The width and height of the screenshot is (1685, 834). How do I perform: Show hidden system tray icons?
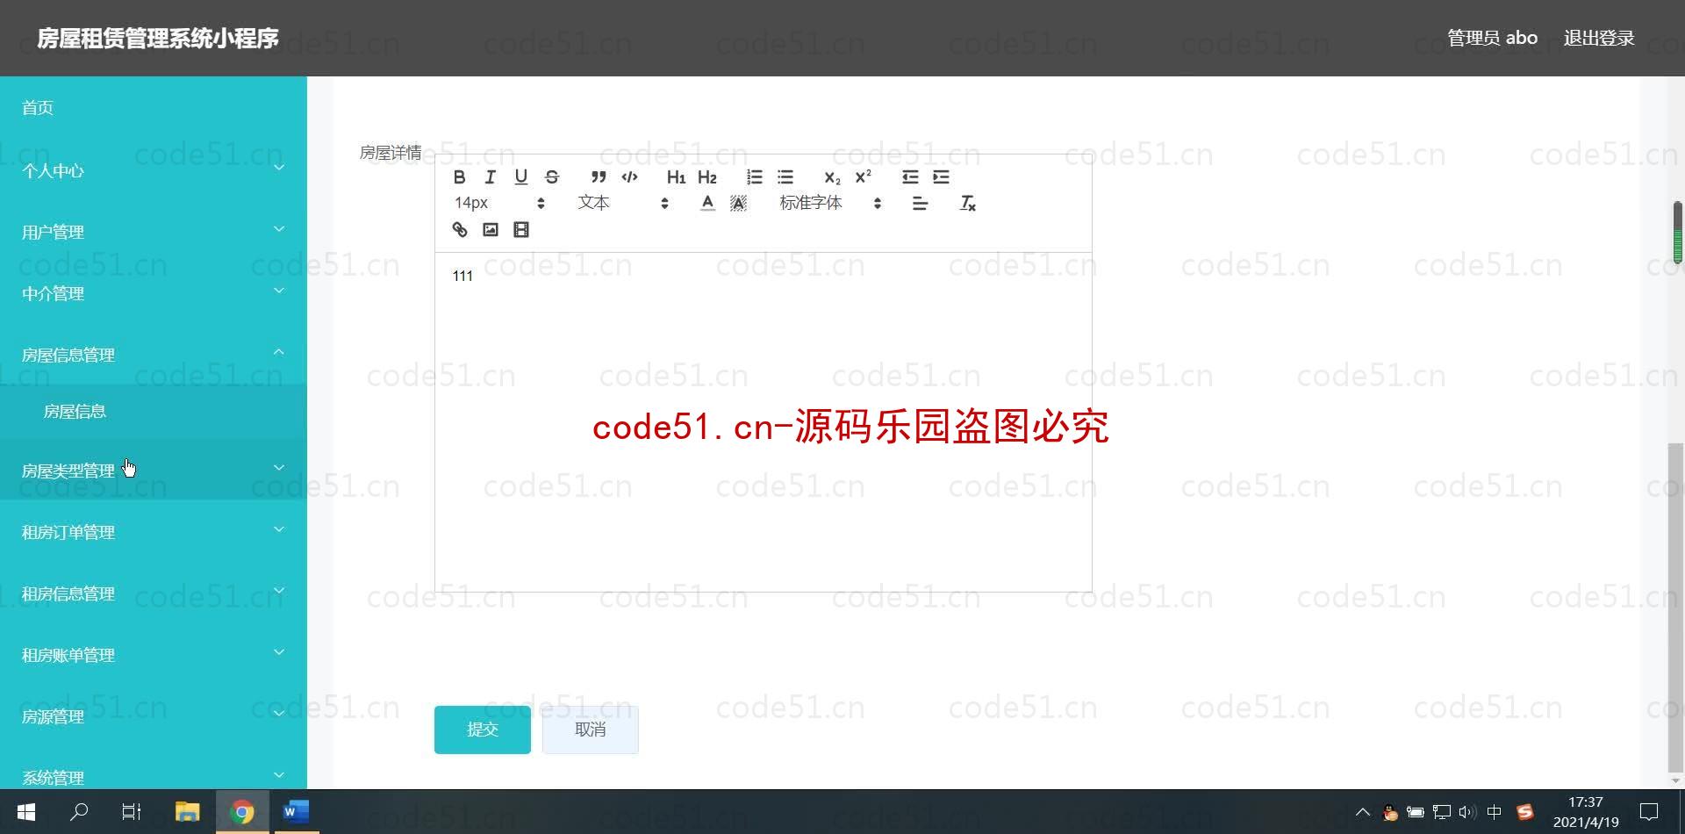pyautogui.click(x=1362, y=812)
